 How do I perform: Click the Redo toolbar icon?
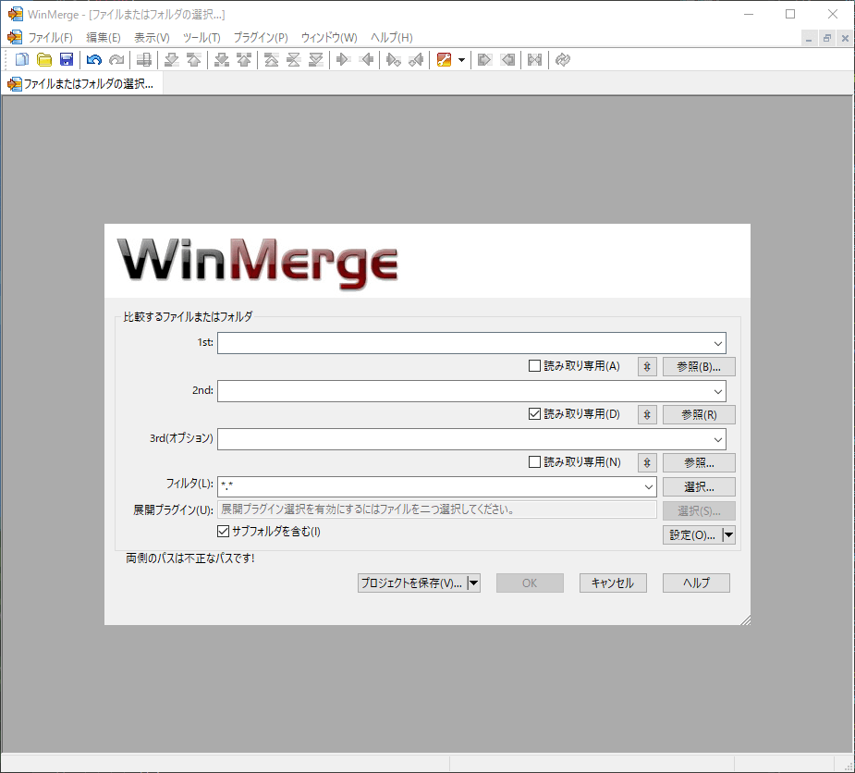116,59
